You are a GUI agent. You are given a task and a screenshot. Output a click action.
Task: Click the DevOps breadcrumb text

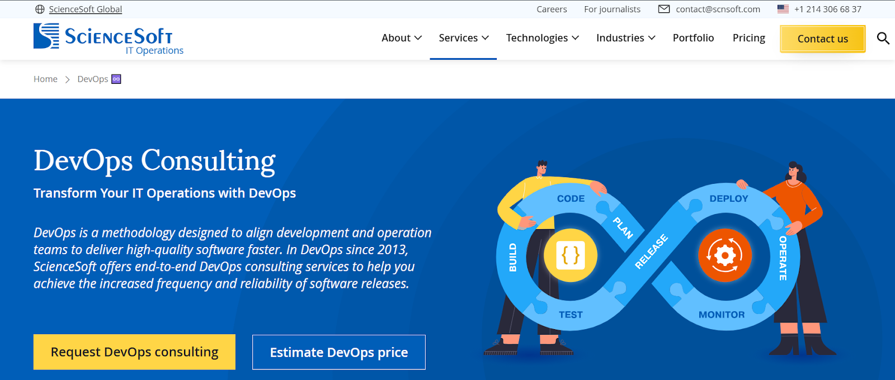(93, 79)
